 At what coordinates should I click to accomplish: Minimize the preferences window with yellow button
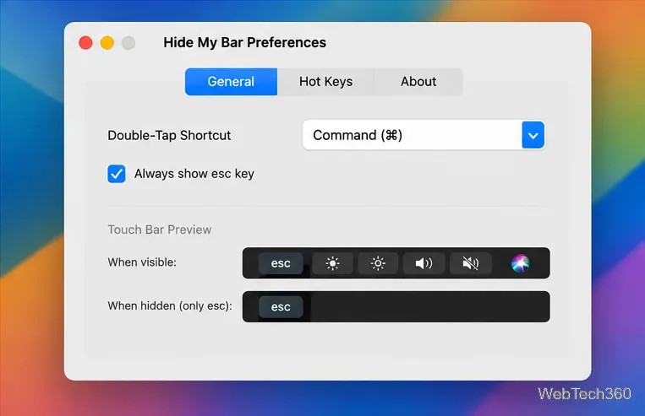[x=107, y=43]
